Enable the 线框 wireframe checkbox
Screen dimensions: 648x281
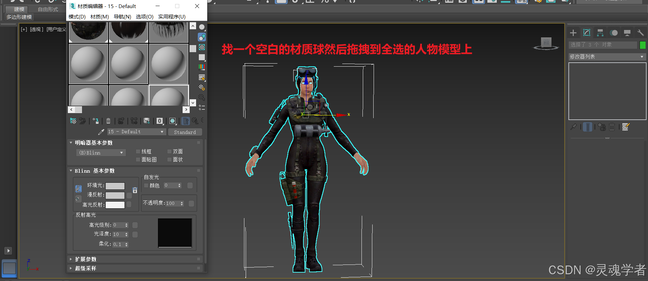tap(138, 151)
